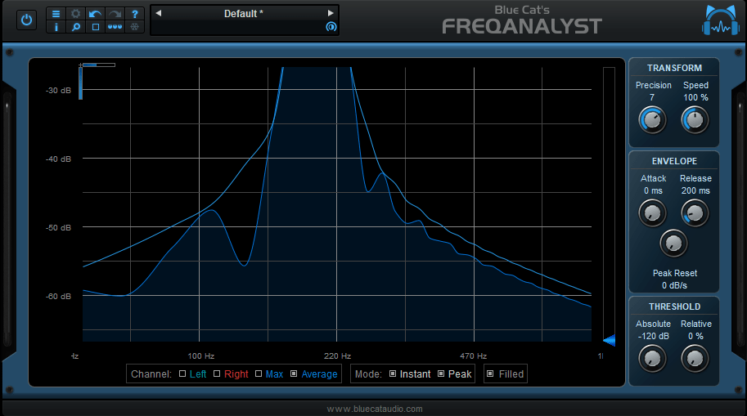Click the three knobs display icon
This screenshot has height=416, width=747.
(x=115, y=27)
